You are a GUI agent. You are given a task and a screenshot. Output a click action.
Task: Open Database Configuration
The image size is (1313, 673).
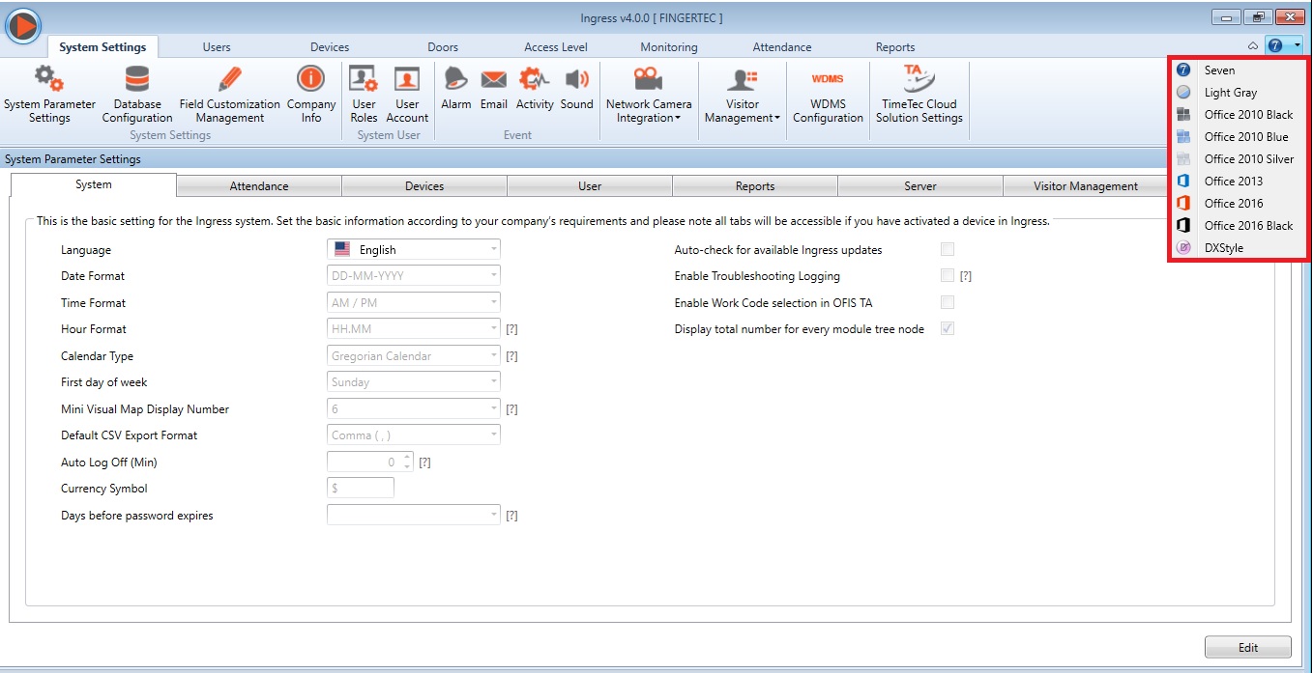pos(136,94)
